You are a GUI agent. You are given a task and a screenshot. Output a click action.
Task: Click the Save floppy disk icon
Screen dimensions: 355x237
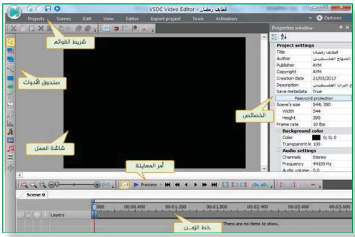pyautogui.click(x=48, y=9)
